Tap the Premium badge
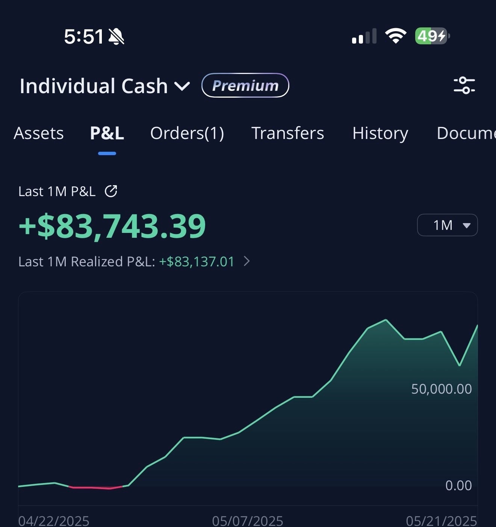This screenshot has height=527, width=496. tap(245, 86)
